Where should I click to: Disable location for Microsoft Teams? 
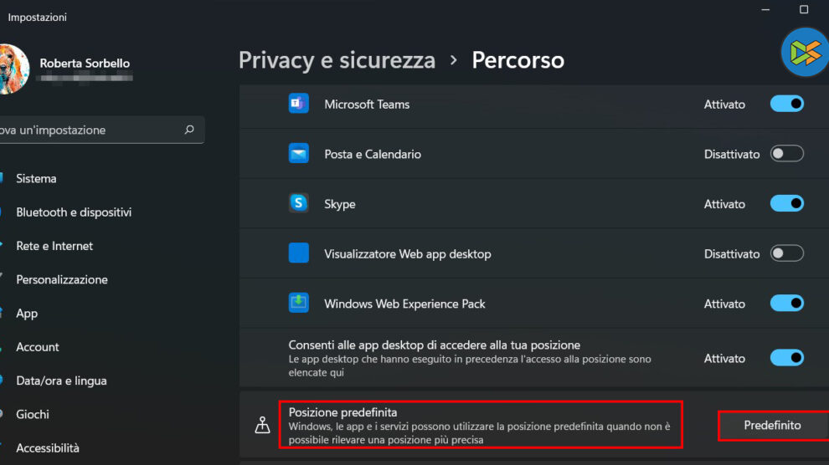coord(786,105)
